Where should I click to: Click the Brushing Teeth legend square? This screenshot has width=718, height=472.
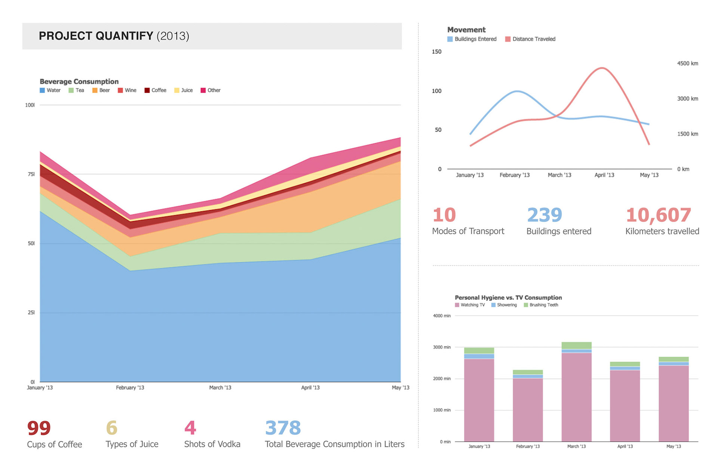[526, 305]
